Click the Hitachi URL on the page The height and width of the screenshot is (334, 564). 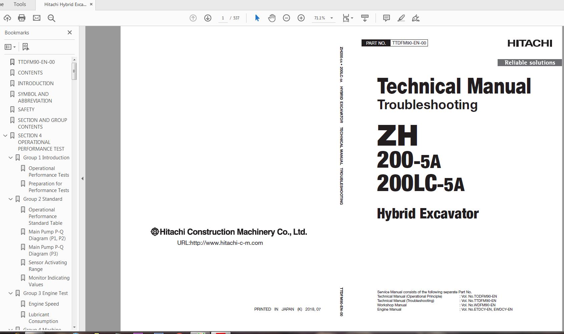[x=220, y=243]
